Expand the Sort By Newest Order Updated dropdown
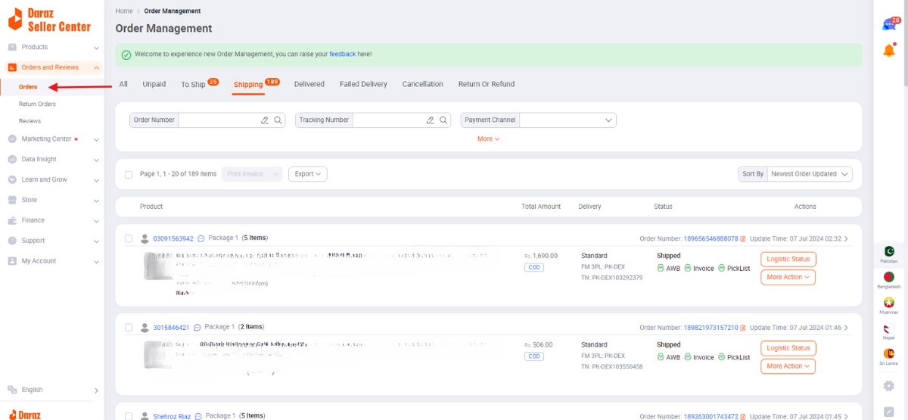Viewport: 908px width, 420px height. [x=809, y=174]
